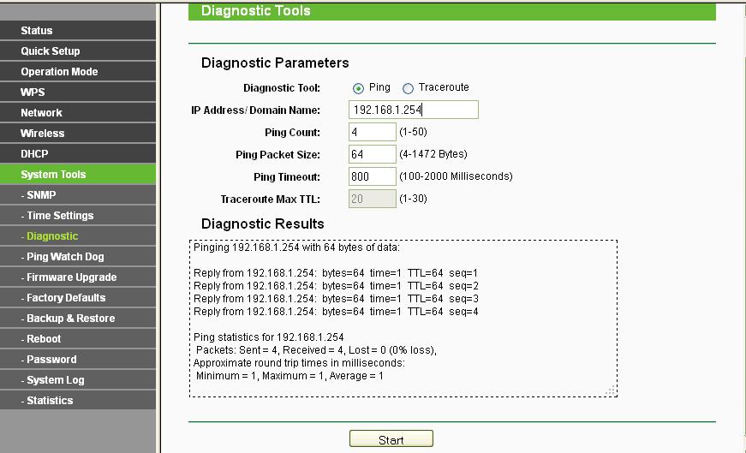Open Wireless settings in sidebar
746x453 pixels.
78,134
